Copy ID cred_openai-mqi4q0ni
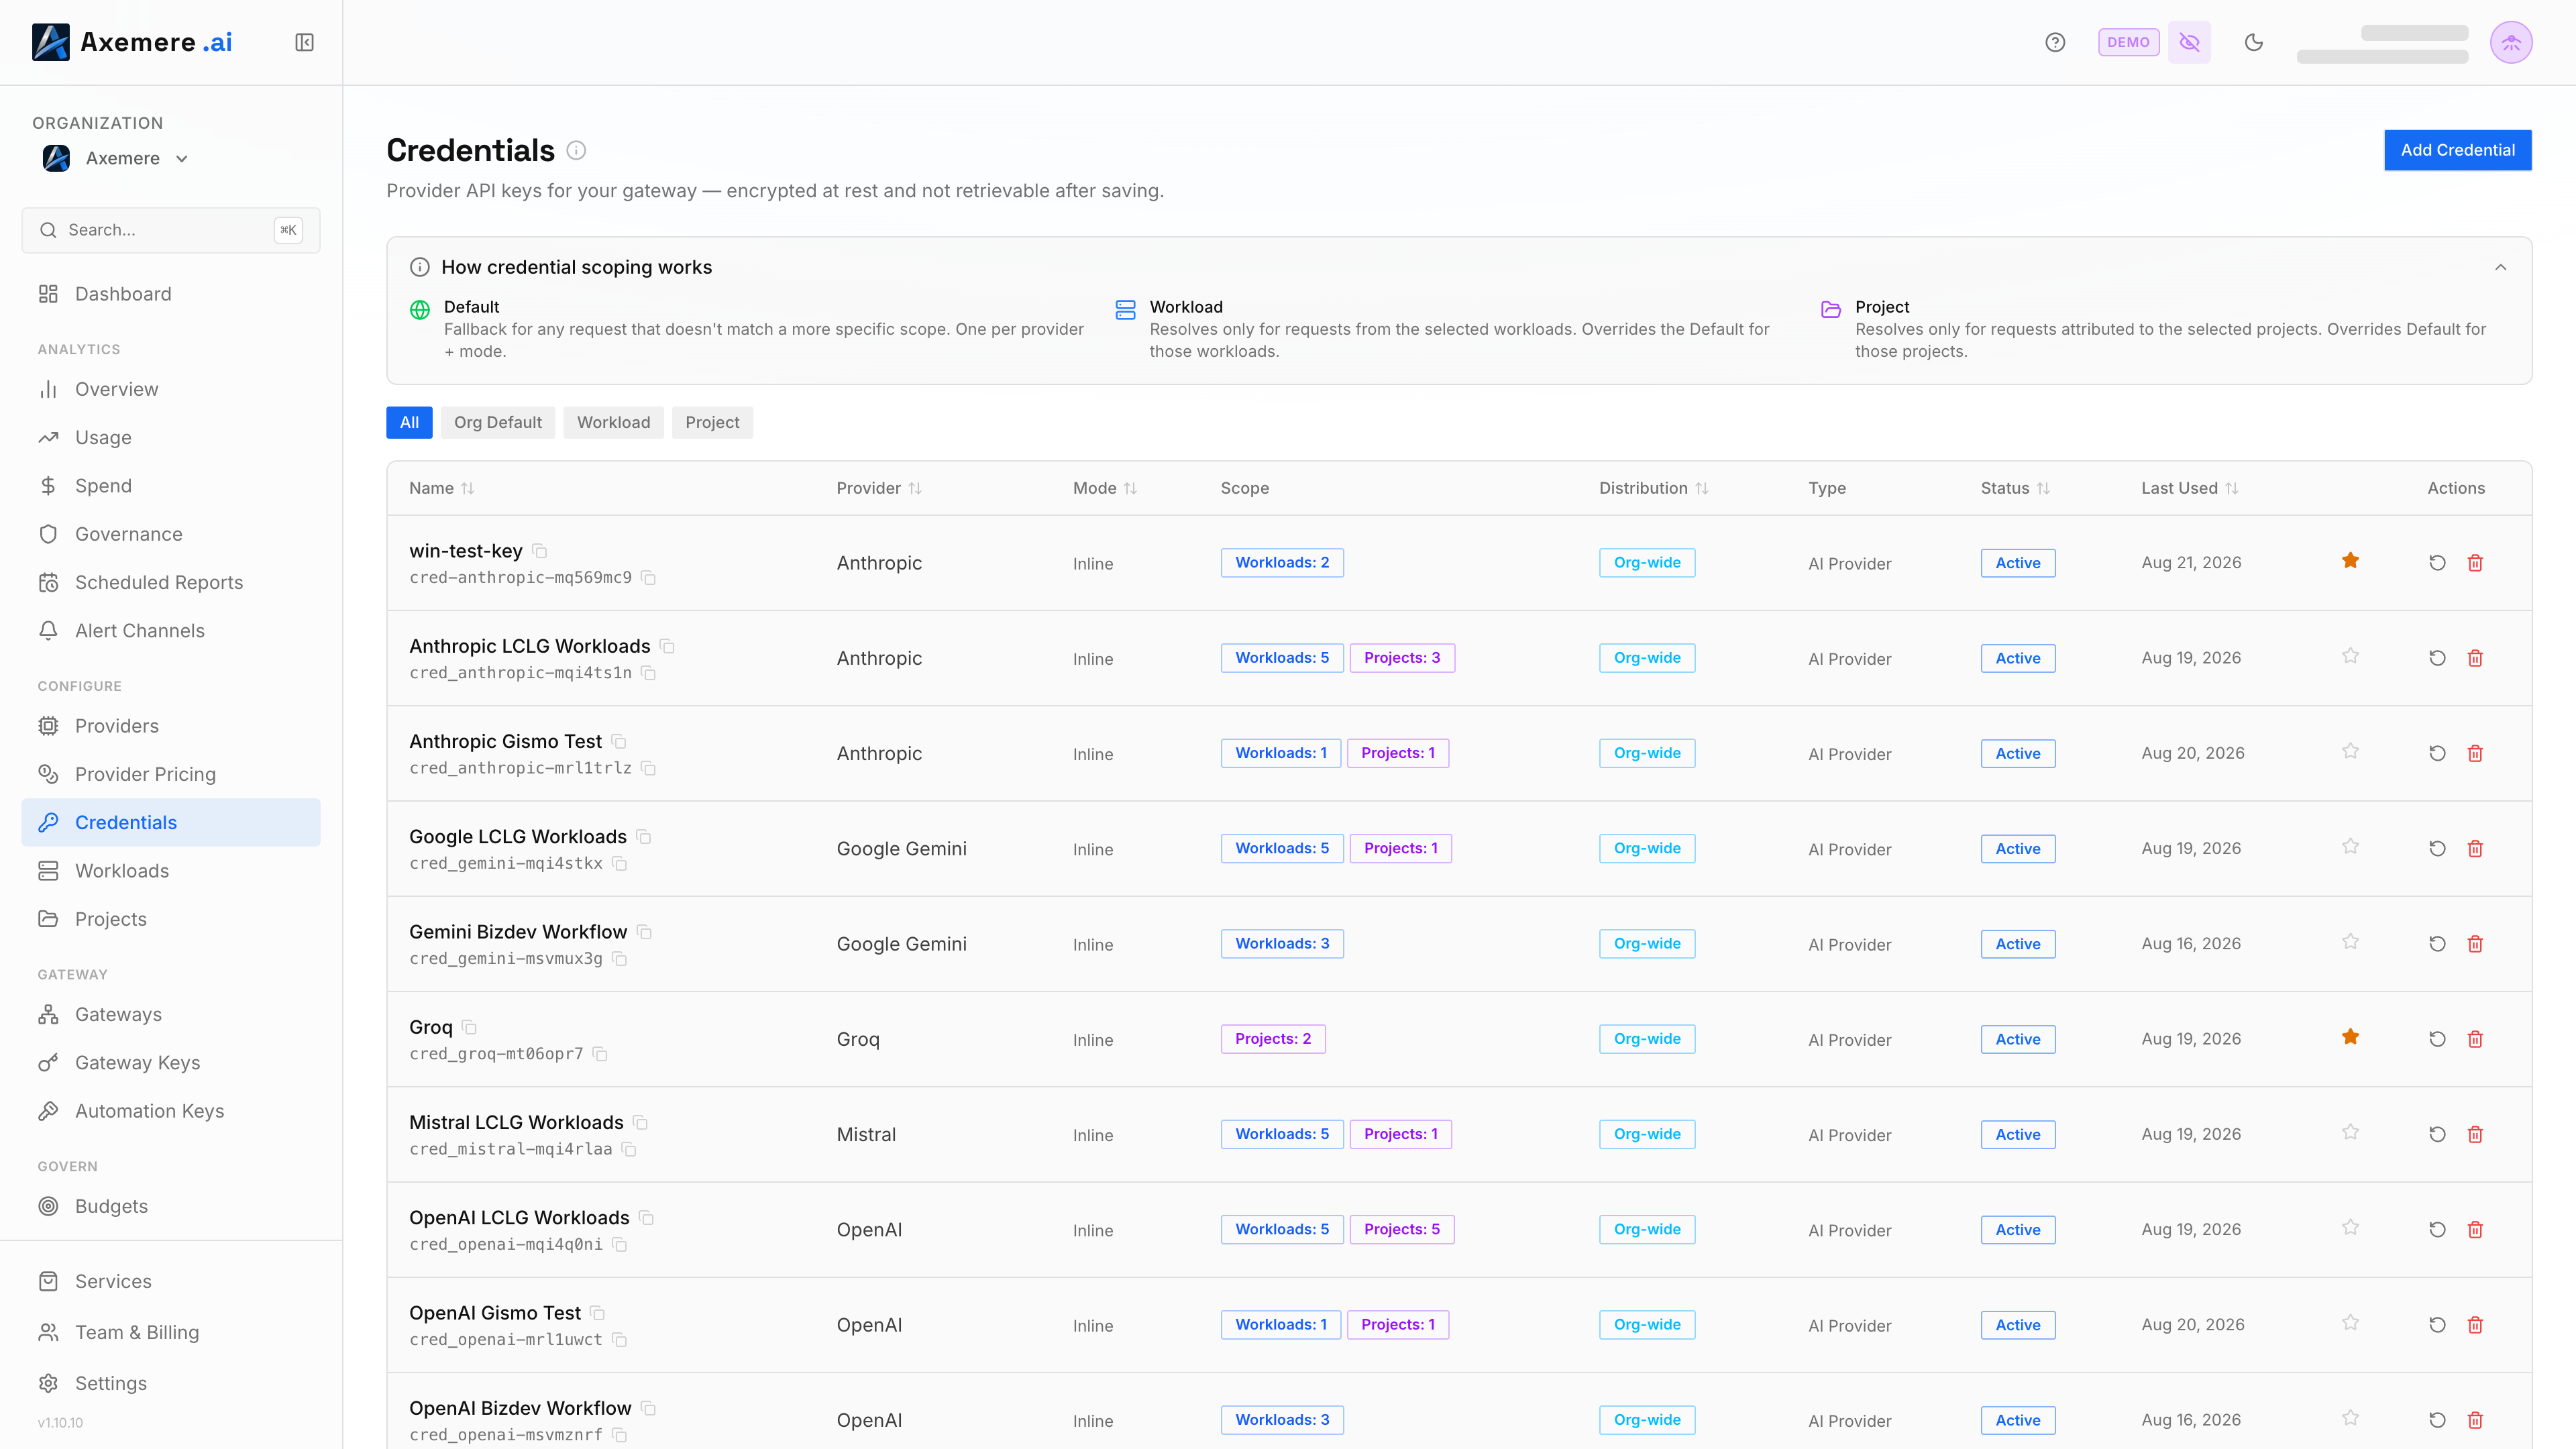The width and height of the screenshot is (2576, 1449). tap(620, 1245)
